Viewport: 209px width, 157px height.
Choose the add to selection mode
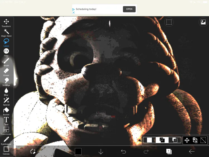tap(162, 140)
